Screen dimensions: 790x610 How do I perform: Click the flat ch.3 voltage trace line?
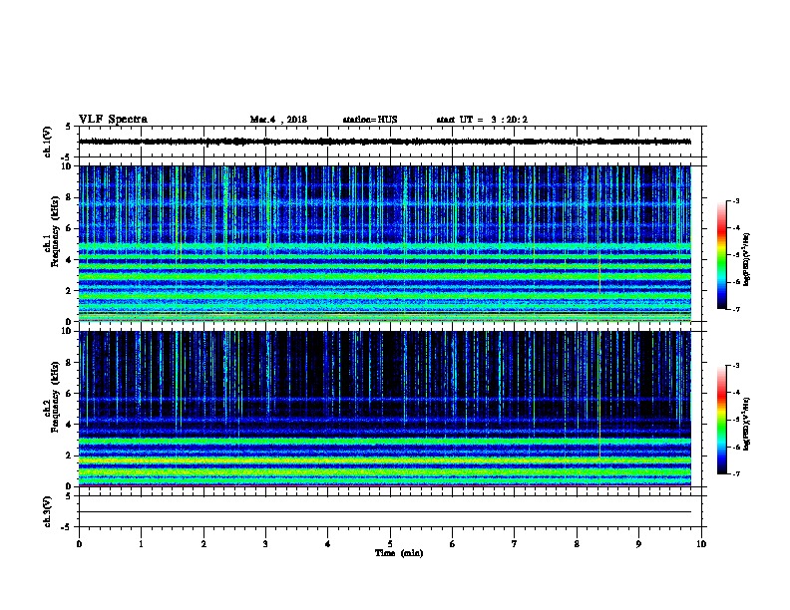[384, 512]
